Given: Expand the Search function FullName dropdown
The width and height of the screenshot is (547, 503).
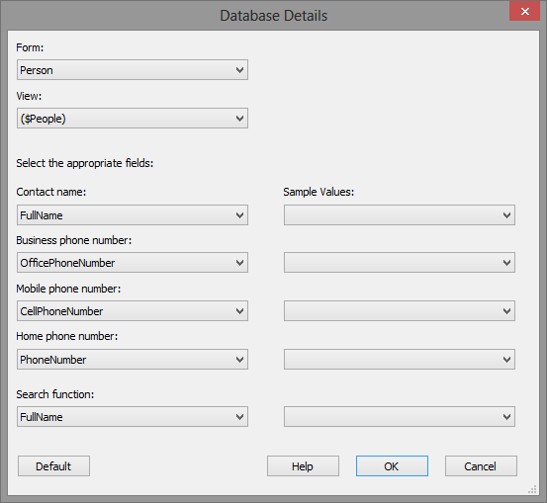Looking at the screenshot, I should (x=133, y=417).
